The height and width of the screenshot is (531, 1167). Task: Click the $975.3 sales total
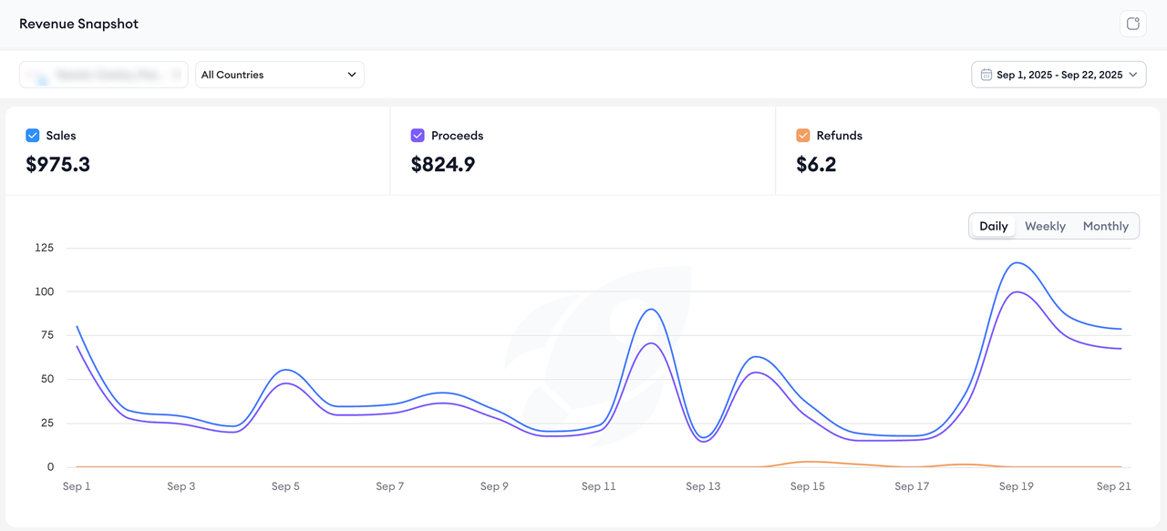coord(58,165)
